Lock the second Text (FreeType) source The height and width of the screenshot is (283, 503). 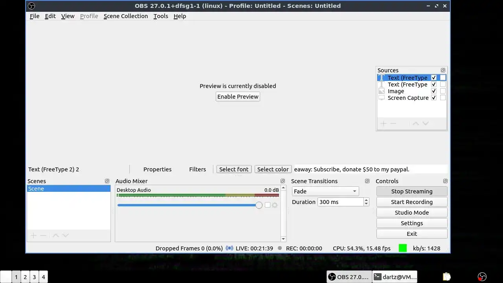pyautogui.click(x=443, y=85)
